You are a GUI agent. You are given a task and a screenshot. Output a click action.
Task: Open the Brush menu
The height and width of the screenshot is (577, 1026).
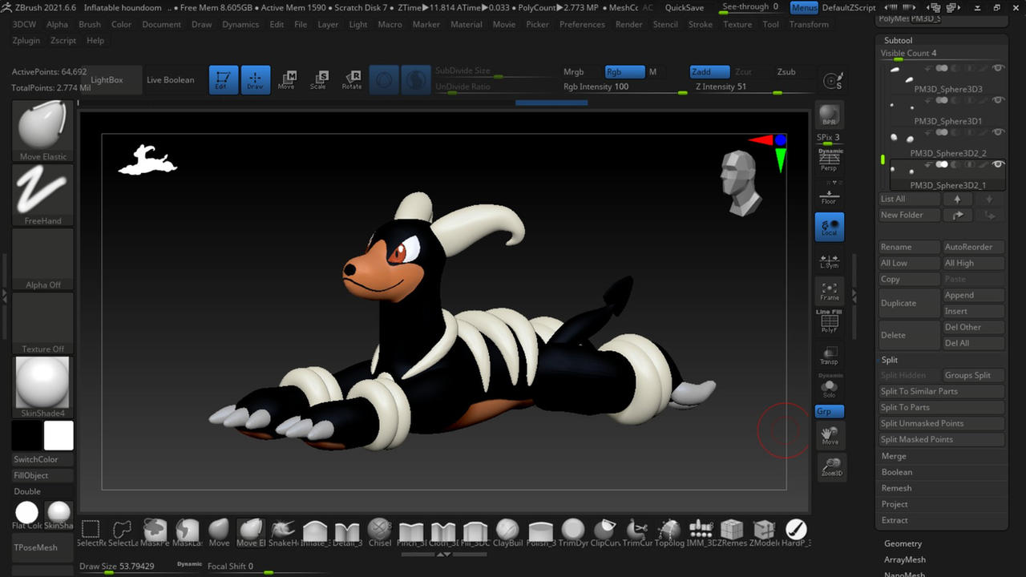pos(90,24)
